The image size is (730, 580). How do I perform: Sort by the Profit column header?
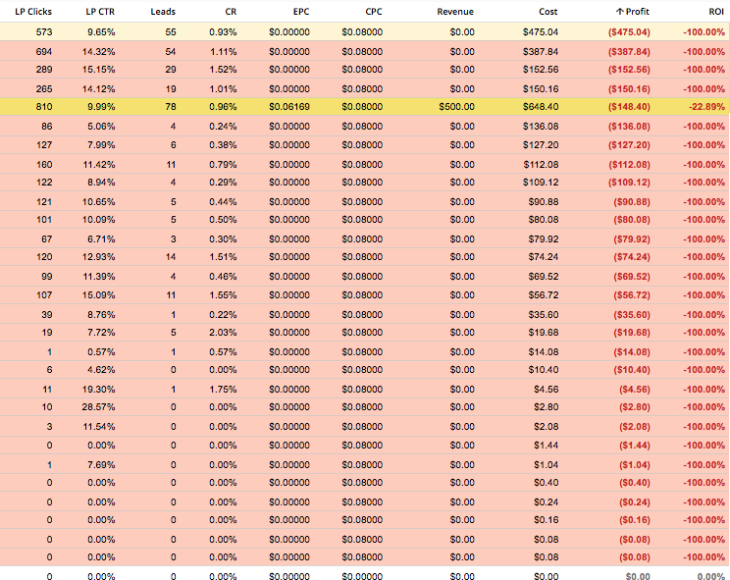tap(637, 12)
